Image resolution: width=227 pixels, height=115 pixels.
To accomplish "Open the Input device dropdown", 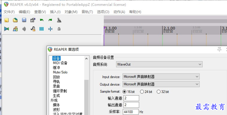I will (x=161, y=77).
